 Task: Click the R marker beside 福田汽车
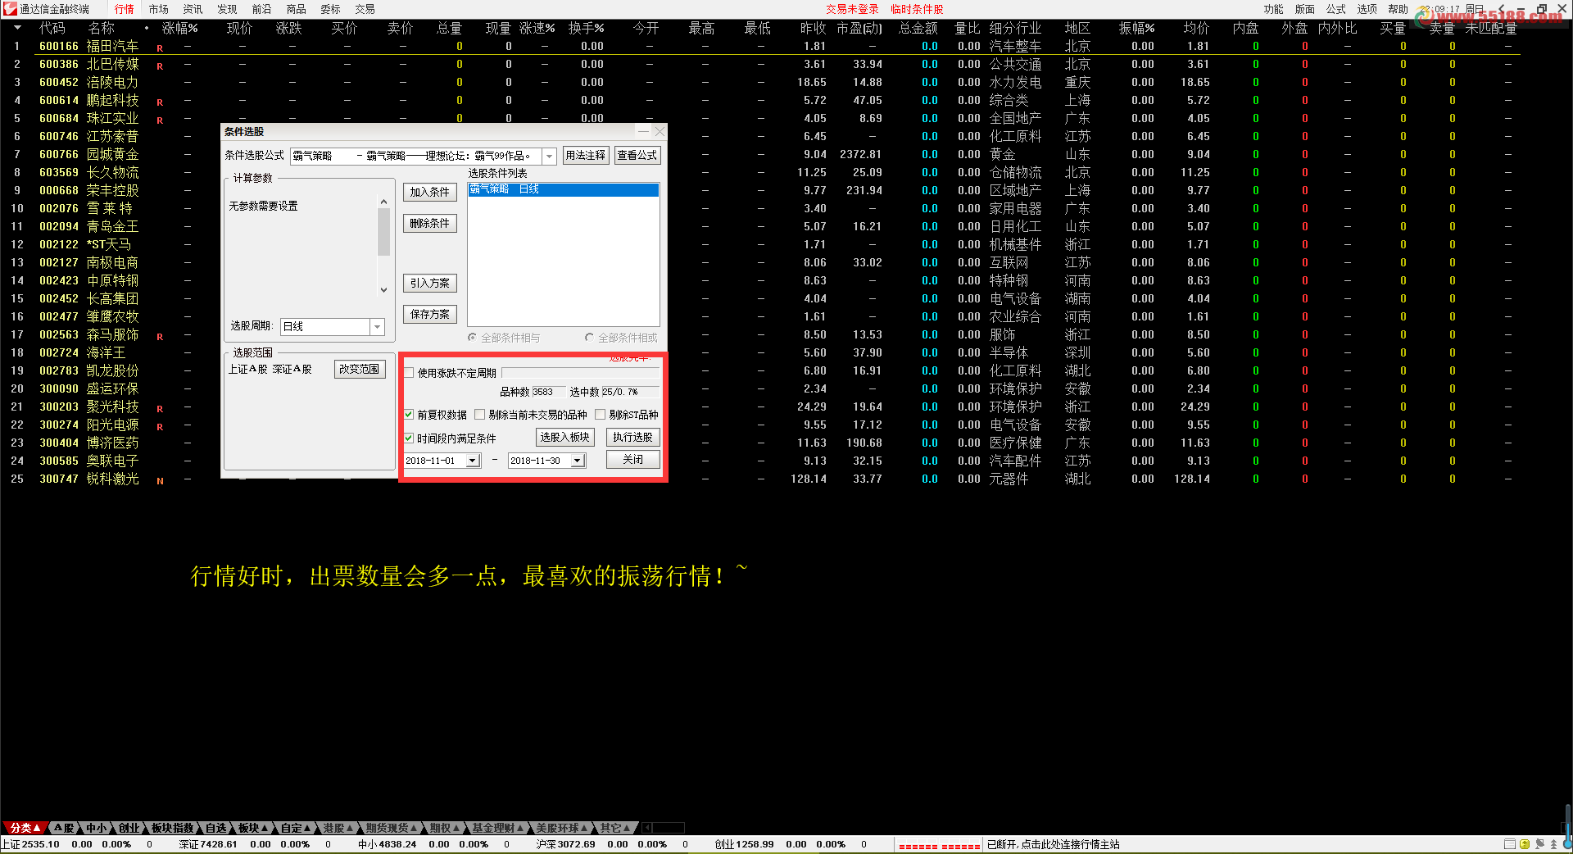pyautogui.click(x=160, y=48)
